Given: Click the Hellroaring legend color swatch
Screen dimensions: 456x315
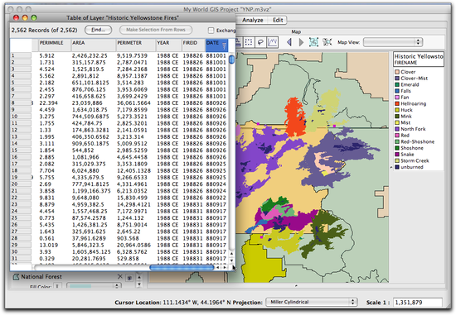Looking at the screenshot, I should tap(397, 103).
